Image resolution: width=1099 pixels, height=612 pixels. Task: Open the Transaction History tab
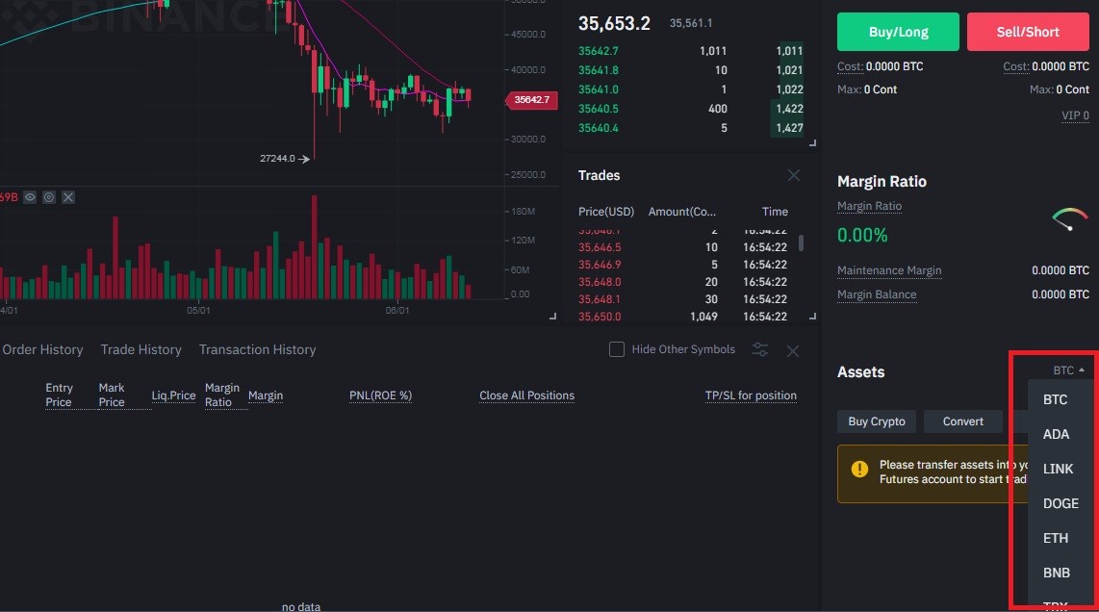[257, 349]
